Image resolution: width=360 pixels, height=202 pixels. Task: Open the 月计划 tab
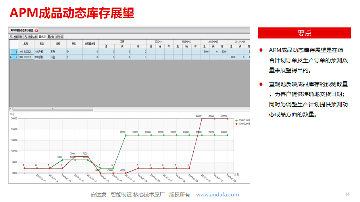pos(59,37)
